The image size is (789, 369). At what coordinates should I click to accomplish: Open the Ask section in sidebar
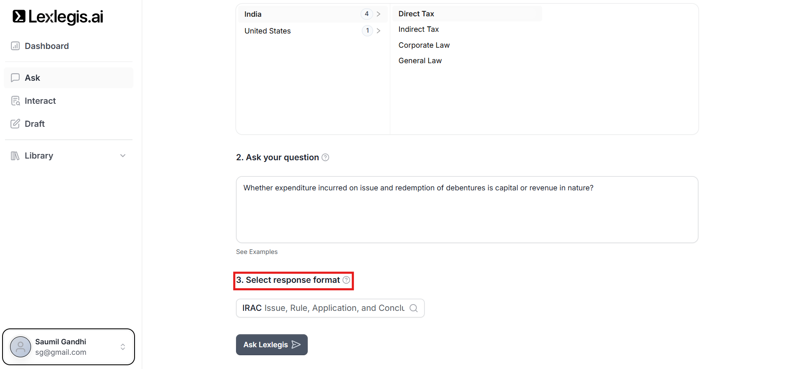coord(32,78)
